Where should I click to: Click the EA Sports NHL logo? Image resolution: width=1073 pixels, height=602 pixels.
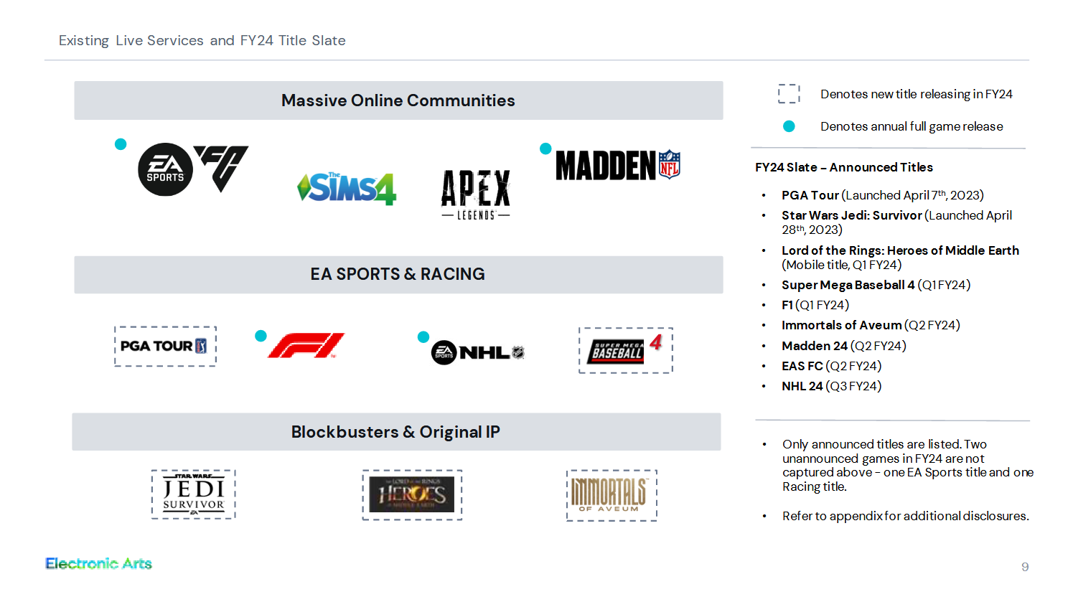click(478, 352)
